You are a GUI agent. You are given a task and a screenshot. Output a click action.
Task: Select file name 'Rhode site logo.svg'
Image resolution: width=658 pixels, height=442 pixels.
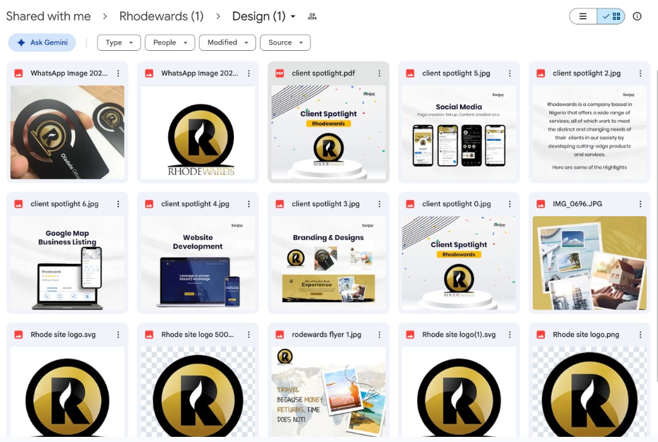click(x=63, y=335)
